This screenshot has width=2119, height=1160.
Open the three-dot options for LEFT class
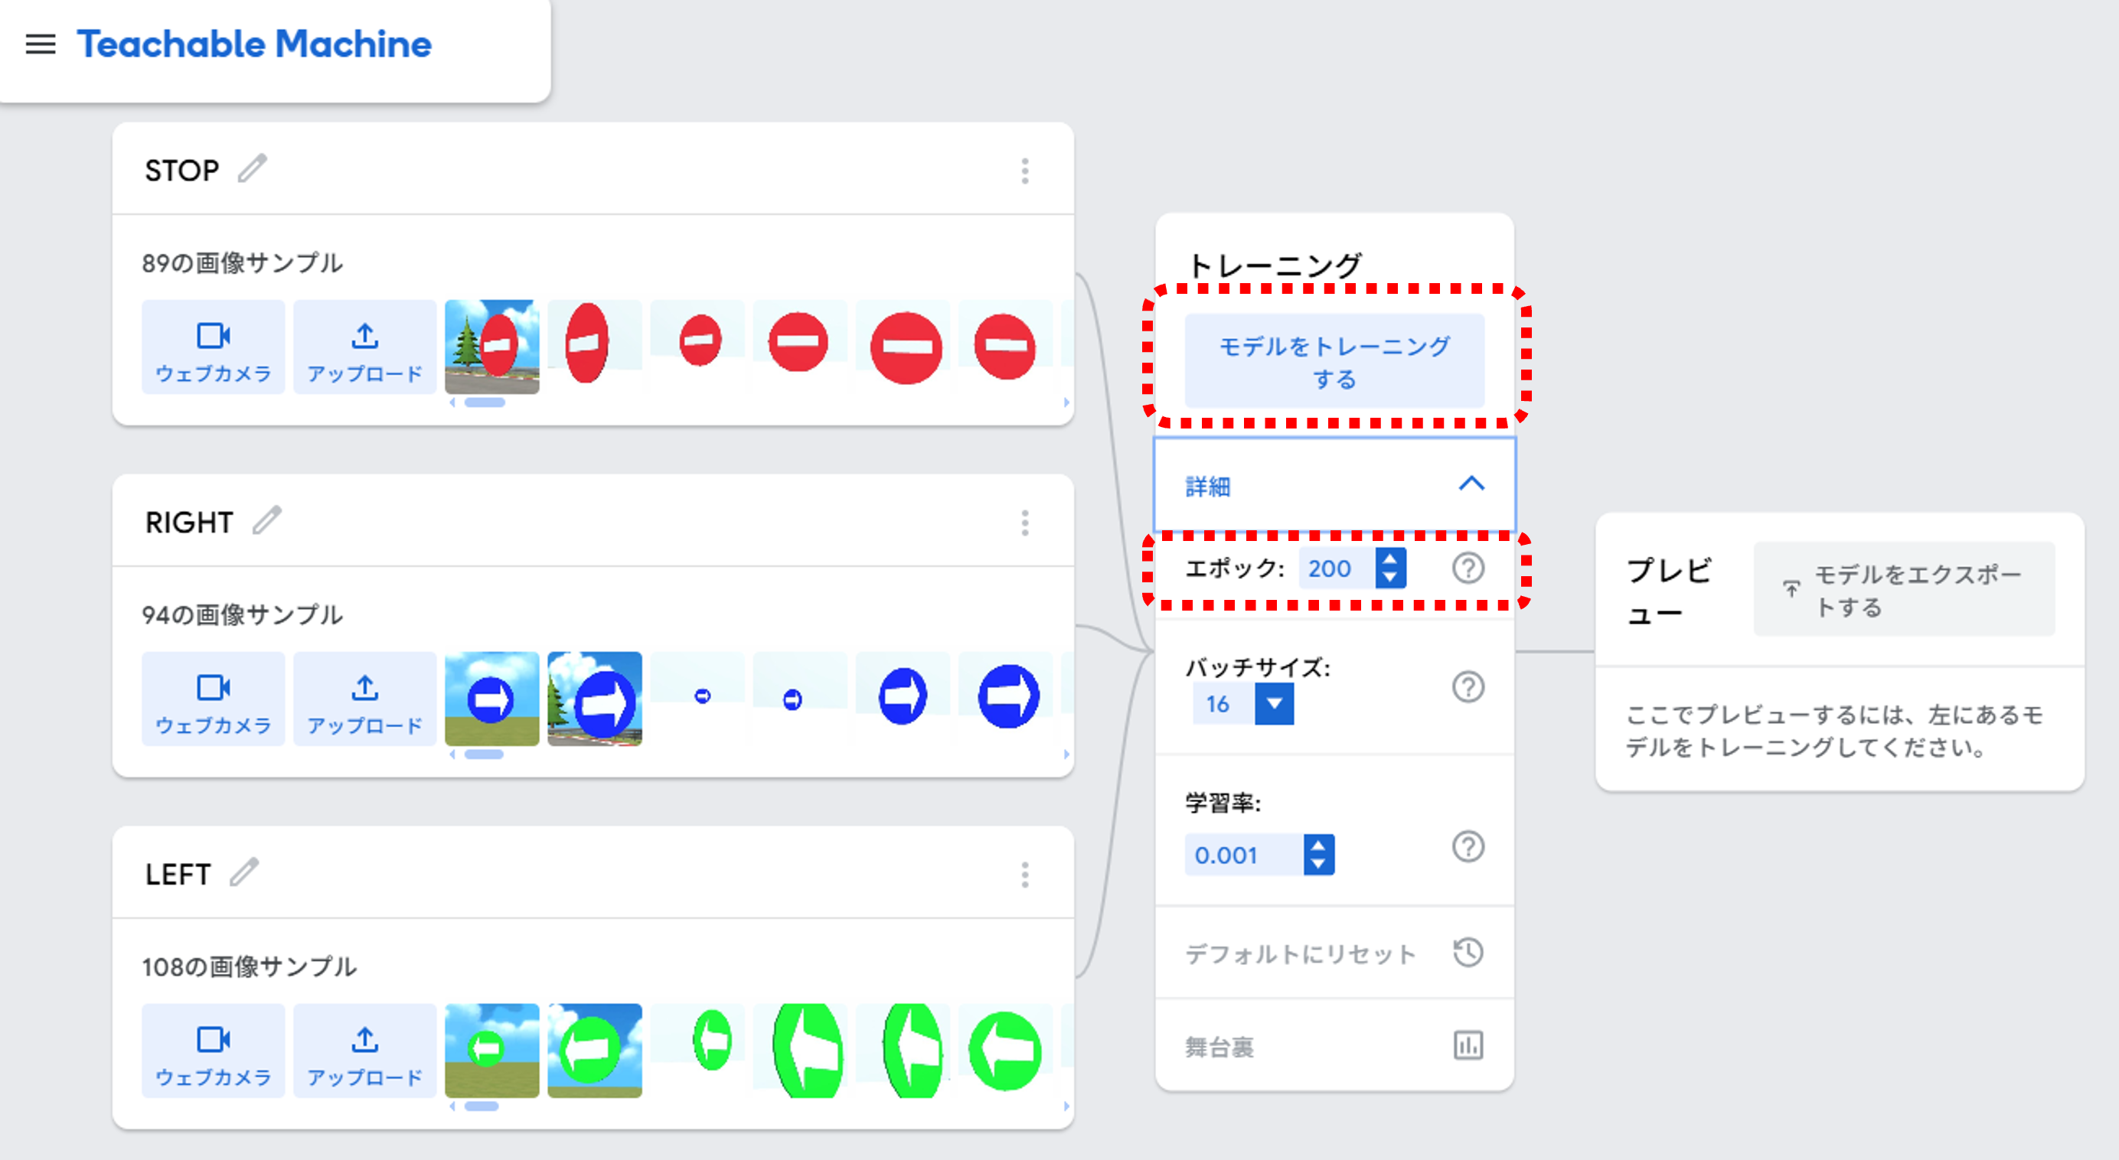click(x=1025, y=875)
